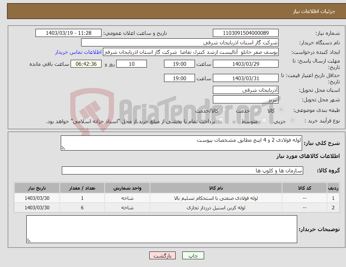
Task: Select the خدمت radio button
Action: click(256, 110)
